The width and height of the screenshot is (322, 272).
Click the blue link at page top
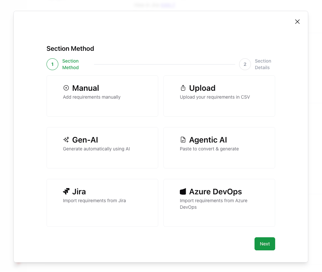[168, 5]
